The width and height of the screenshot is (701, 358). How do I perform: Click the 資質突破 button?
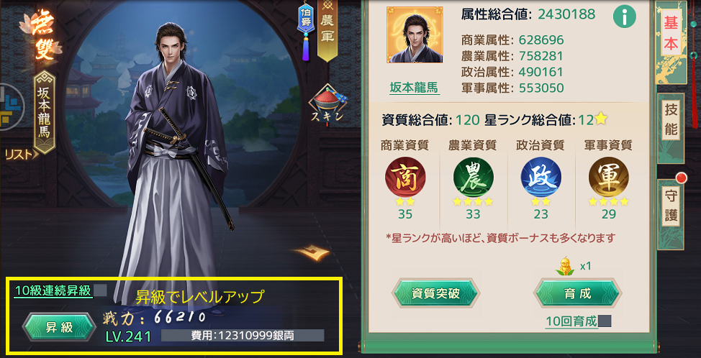435,293
